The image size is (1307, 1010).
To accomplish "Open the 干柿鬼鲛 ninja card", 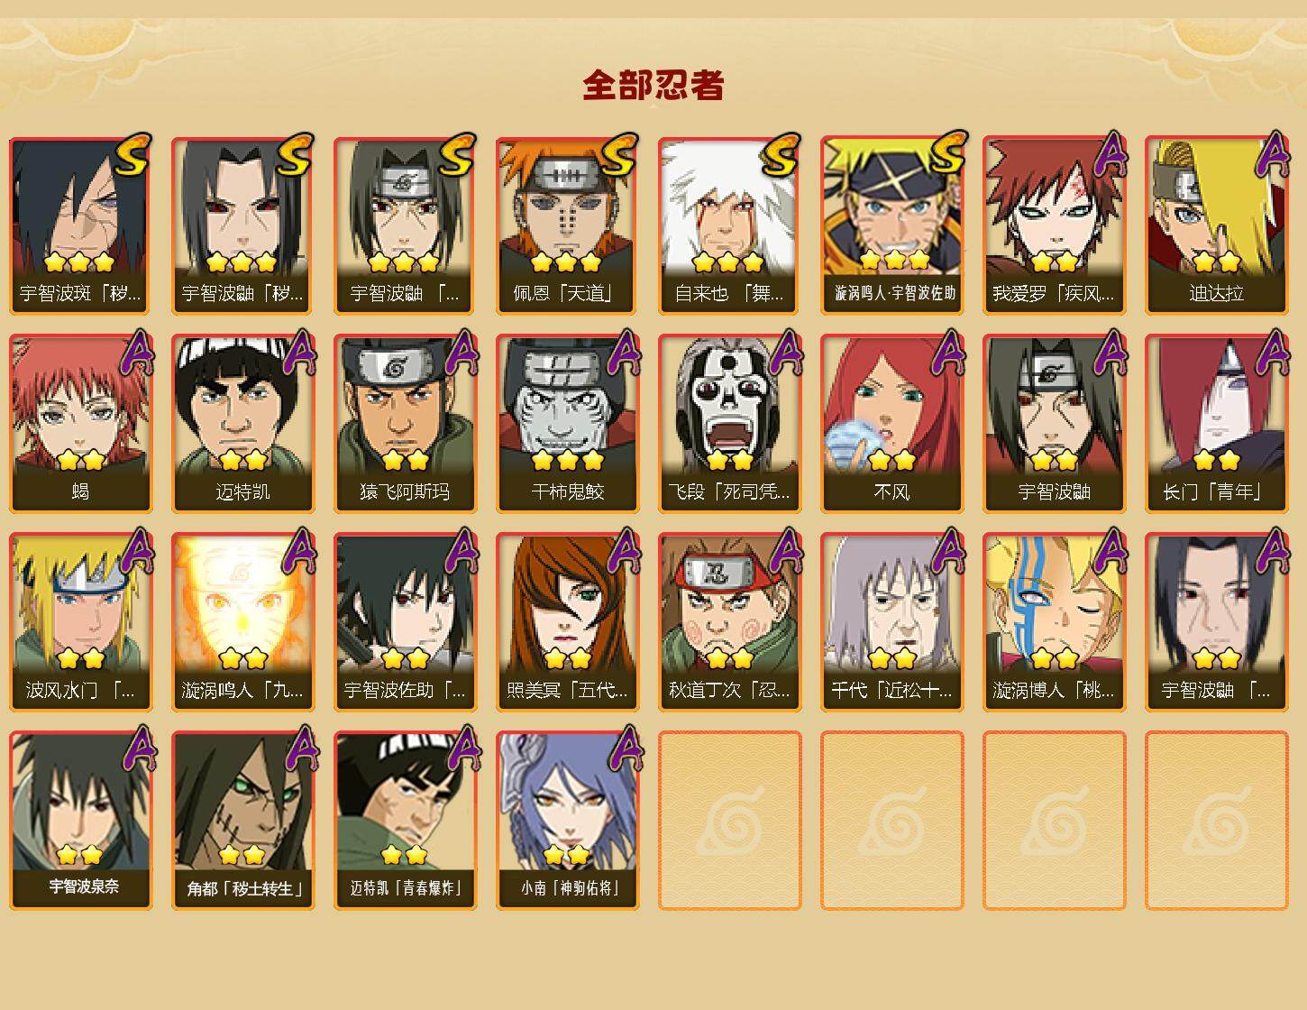I will 567,424.
